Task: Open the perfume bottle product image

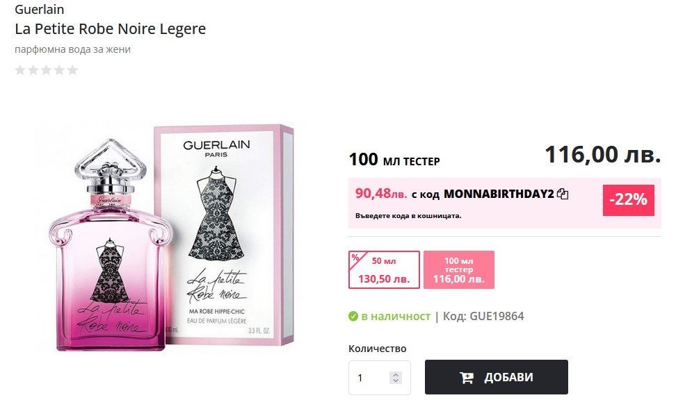Action: point(111,245)
